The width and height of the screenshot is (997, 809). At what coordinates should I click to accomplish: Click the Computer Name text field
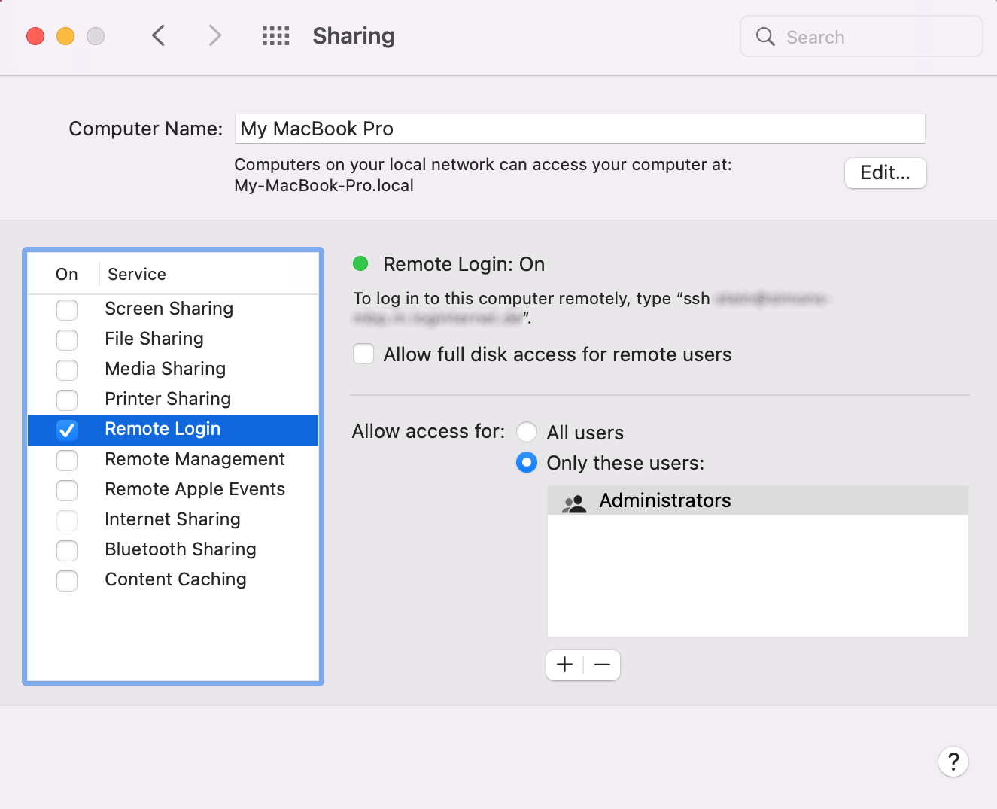pos(579,129)
